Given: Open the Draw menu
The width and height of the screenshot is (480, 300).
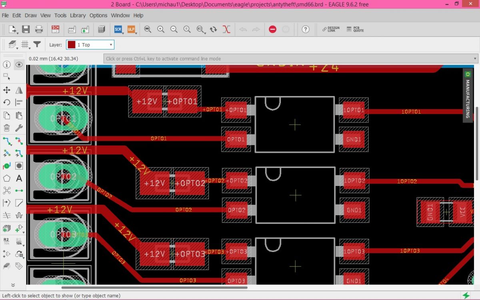Looking at the screenshot, I should click(x=31, y=15).
